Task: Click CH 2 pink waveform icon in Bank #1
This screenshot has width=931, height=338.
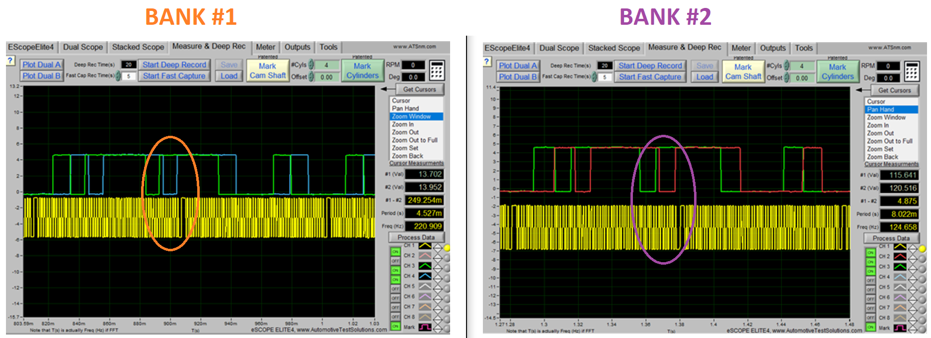Action: [x=425, y=256]
